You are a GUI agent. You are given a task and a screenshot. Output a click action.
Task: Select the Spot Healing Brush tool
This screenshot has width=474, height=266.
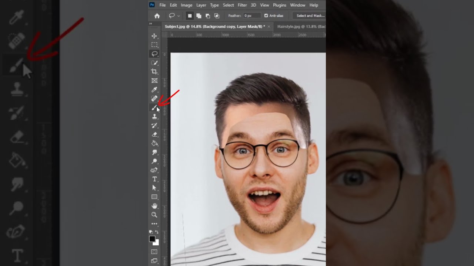tap(154, 99)
